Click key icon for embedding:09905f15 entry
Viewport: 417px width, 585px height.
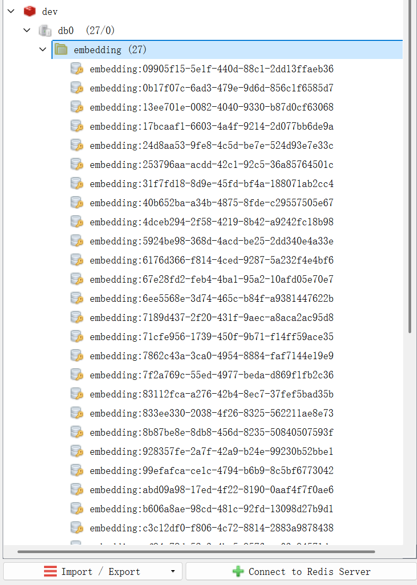(77, 69)
